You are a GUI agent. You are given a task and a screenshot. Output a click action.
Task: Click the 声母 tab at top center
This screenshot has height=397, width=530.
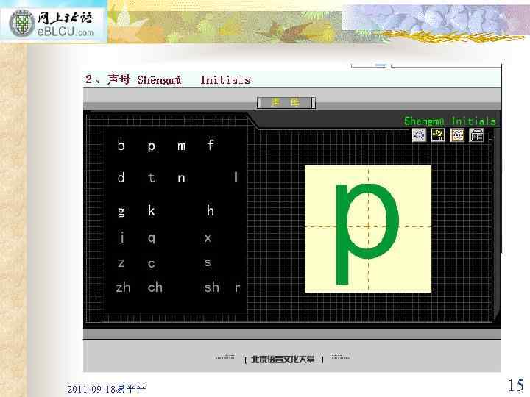click(286, 103)
